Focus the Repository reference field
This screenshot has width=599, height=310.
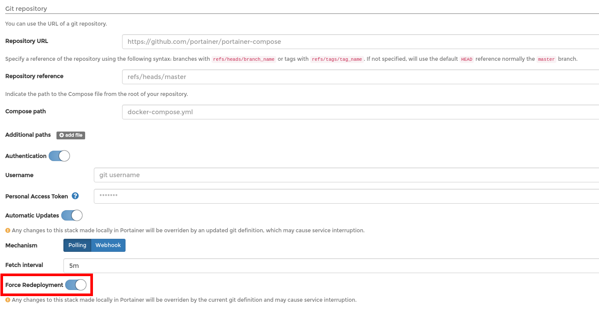click(x=361, y=77)
